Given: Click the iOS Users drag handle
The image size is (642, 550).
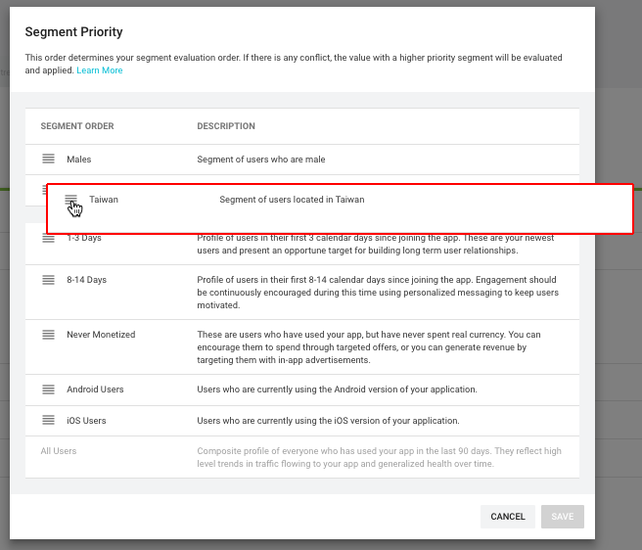Looking at the screenshot, I should (48, 421).
